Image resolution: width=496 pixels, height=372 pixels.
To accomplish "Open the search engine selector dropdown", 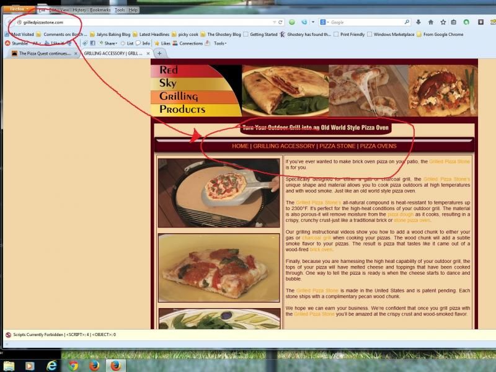I will click(324, 22).
